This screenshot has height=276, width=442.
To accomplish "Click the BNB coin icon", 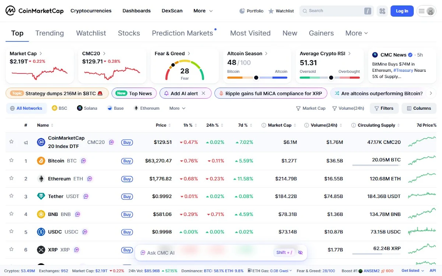I will coord(41,214).
